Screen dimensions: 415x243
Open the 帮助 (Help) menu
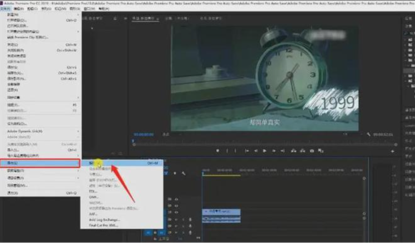[x=104, y=9]
